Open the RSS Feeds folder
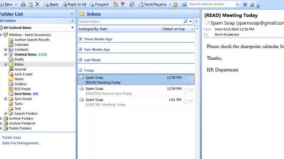This screenshot has width=284, height=159. [22, 89]
